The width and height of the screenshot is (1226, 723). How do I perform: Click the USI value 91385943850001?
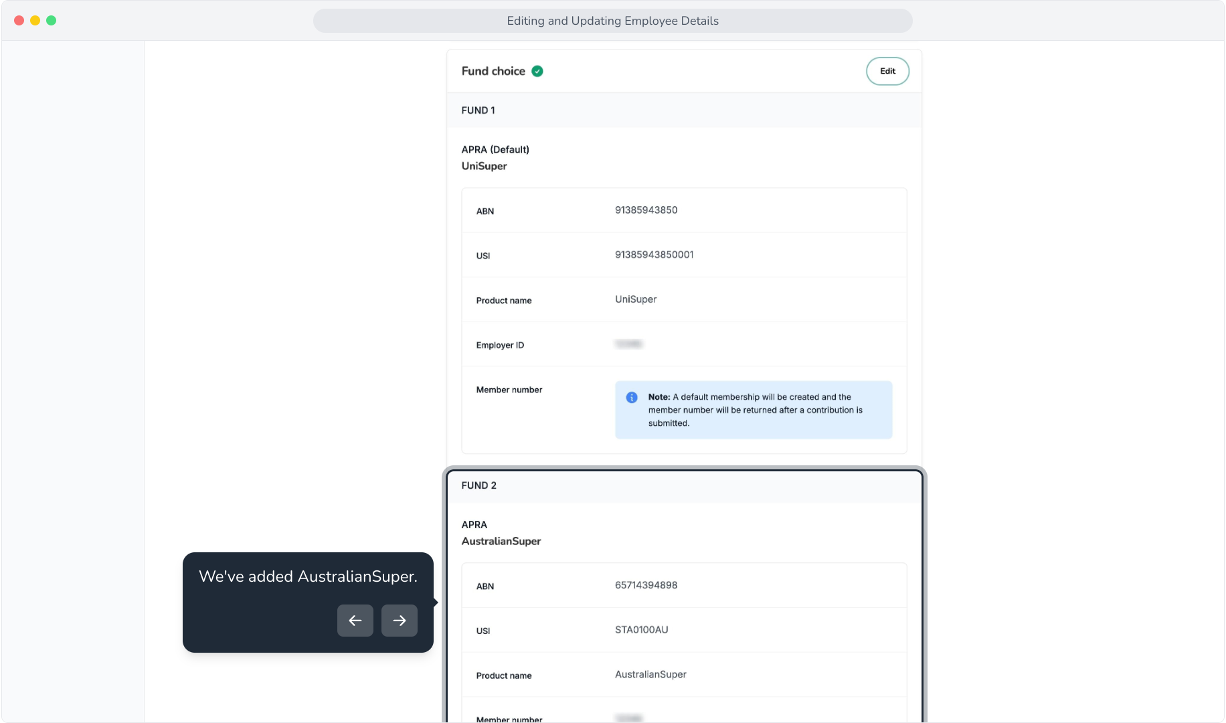click(654, 255)
